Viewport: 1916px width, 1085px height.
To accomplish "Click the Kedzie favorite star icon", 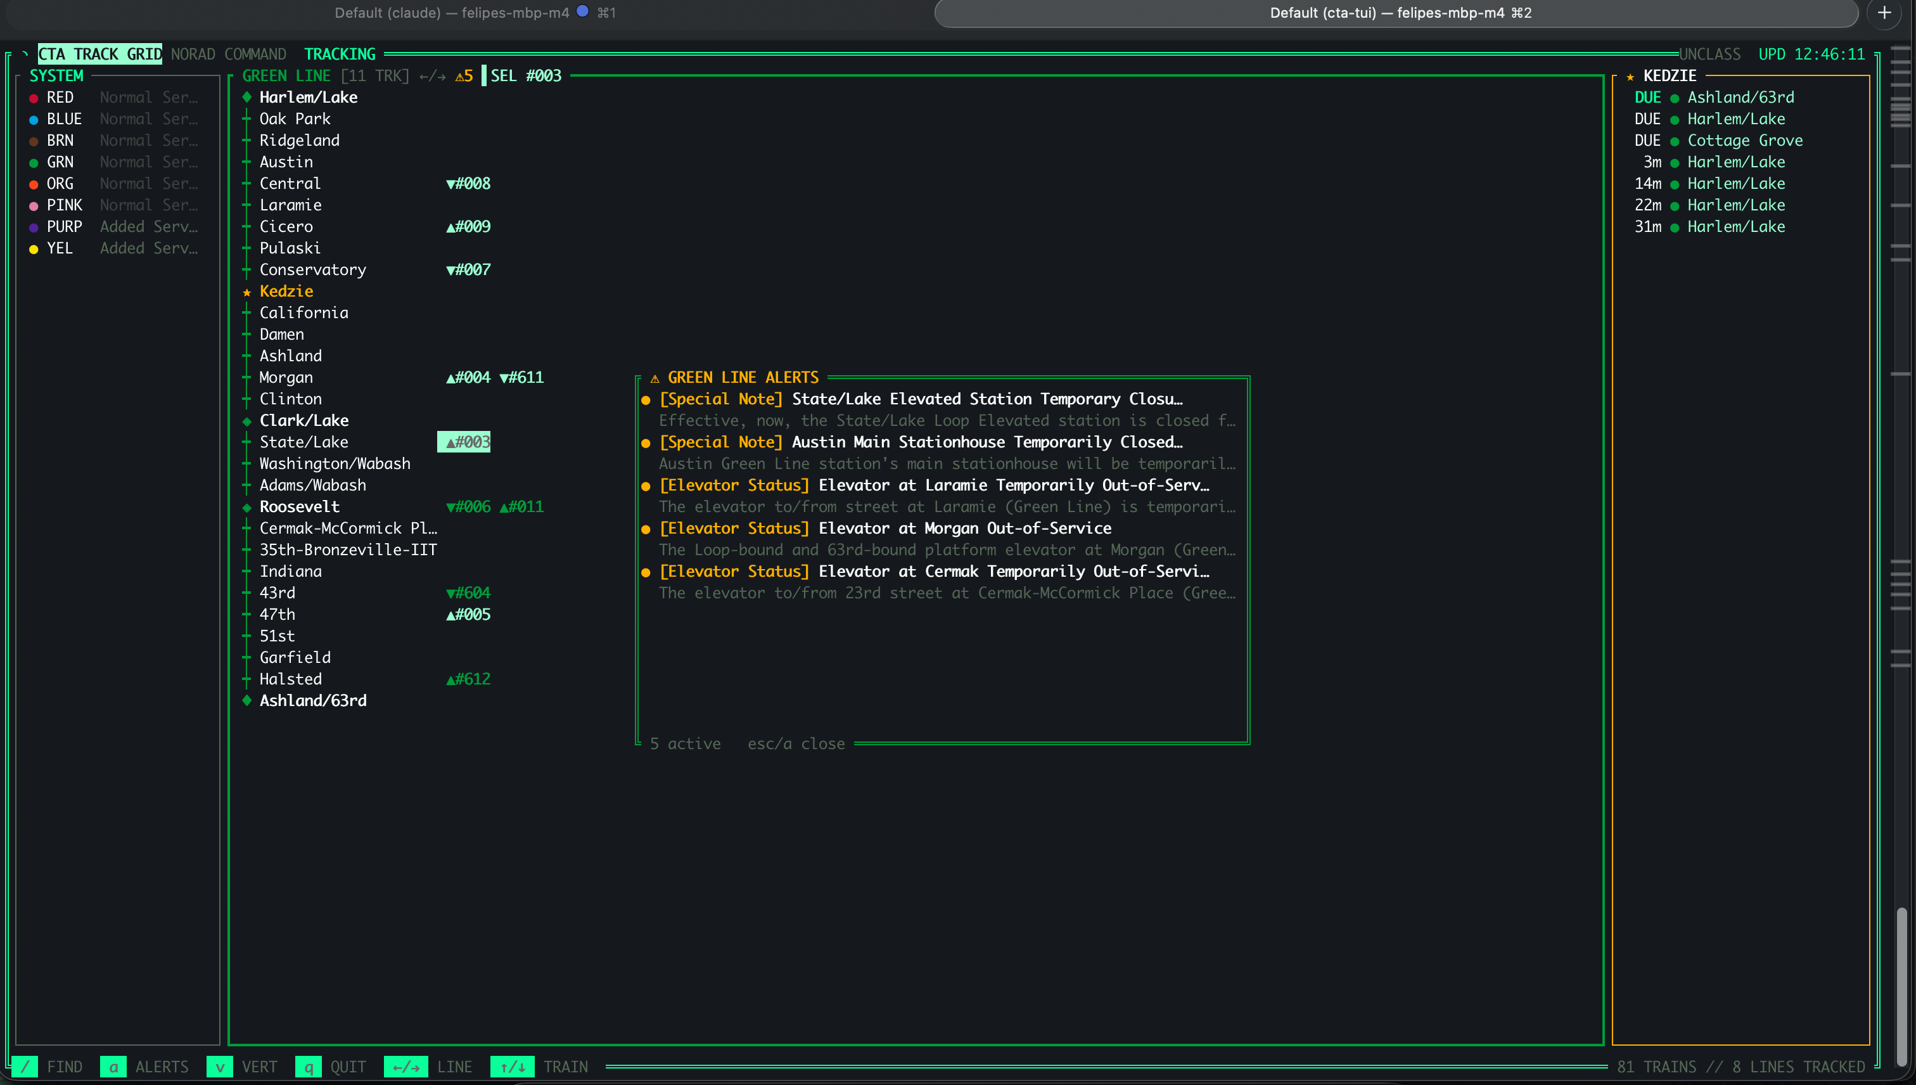I will 246,292.
